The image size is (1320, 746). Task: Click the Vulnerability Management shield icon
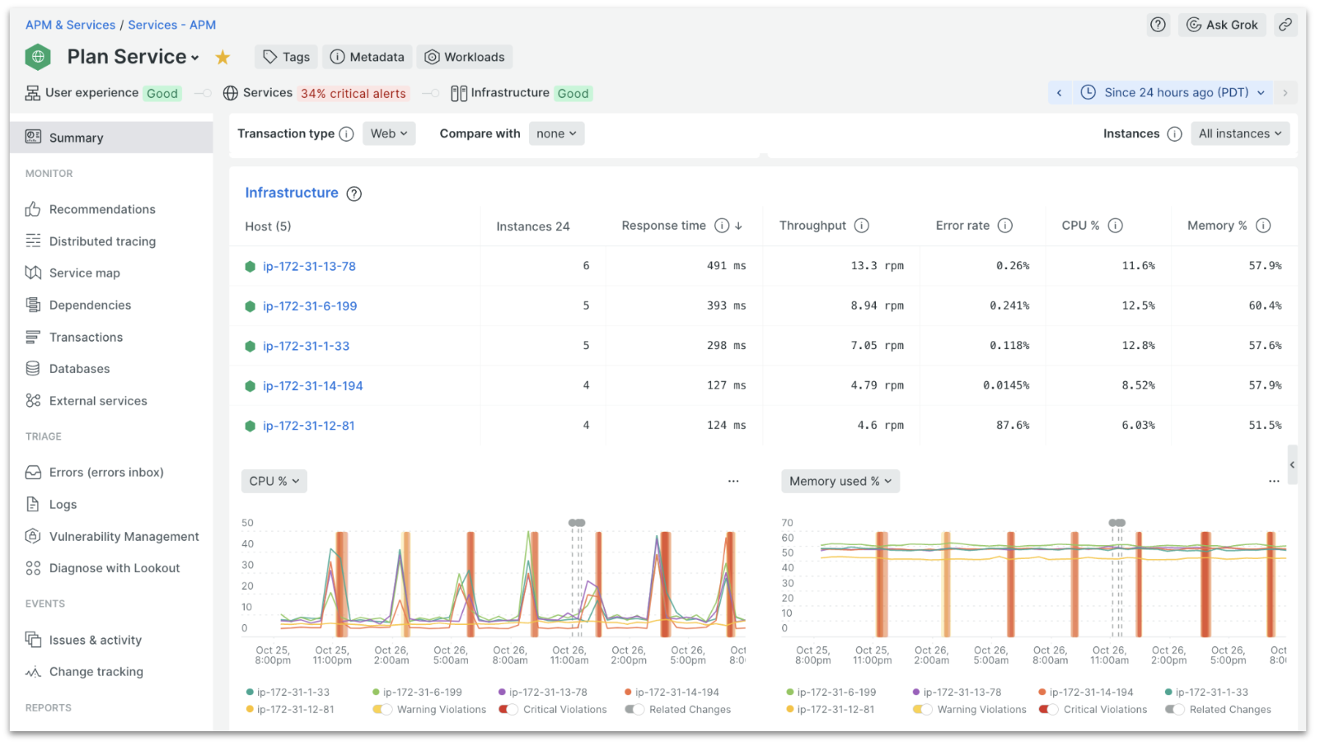pyautogui.click(x=33, y=536)
